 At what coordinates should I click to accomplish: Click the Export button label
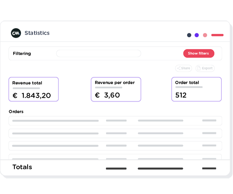click(207, 68)
